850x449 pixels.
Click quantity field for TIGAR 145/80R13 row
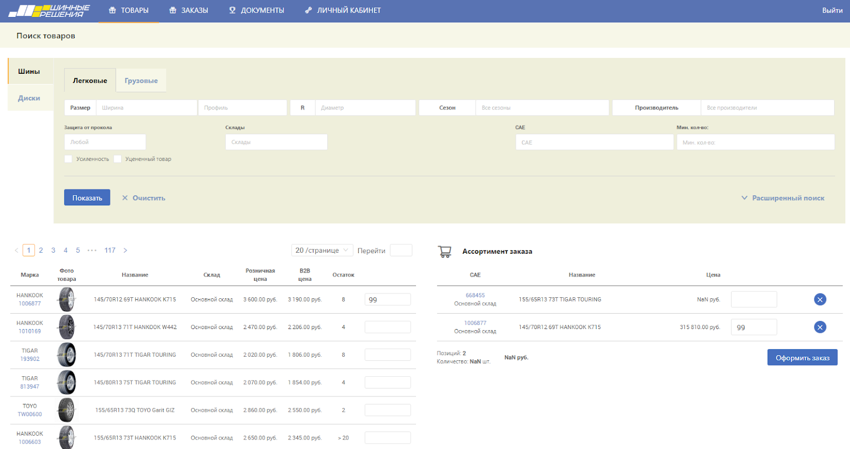(388, 382)
